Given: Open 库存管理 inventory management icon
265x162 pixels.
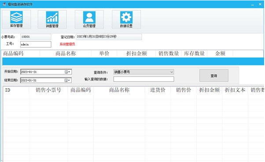Looking at the screenshot, I should (x=16, y=19).
